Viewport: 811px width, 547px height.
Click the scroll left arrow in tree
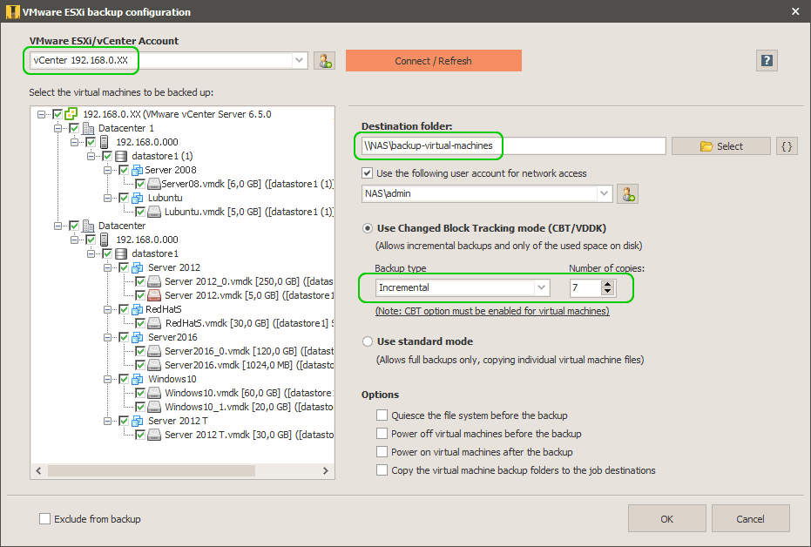click(39, 470)
